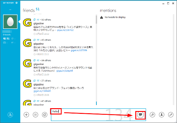The image size is (177, 123).
Task: Click gigazine name in the ~40 others tweet
Action: point(39,44)
